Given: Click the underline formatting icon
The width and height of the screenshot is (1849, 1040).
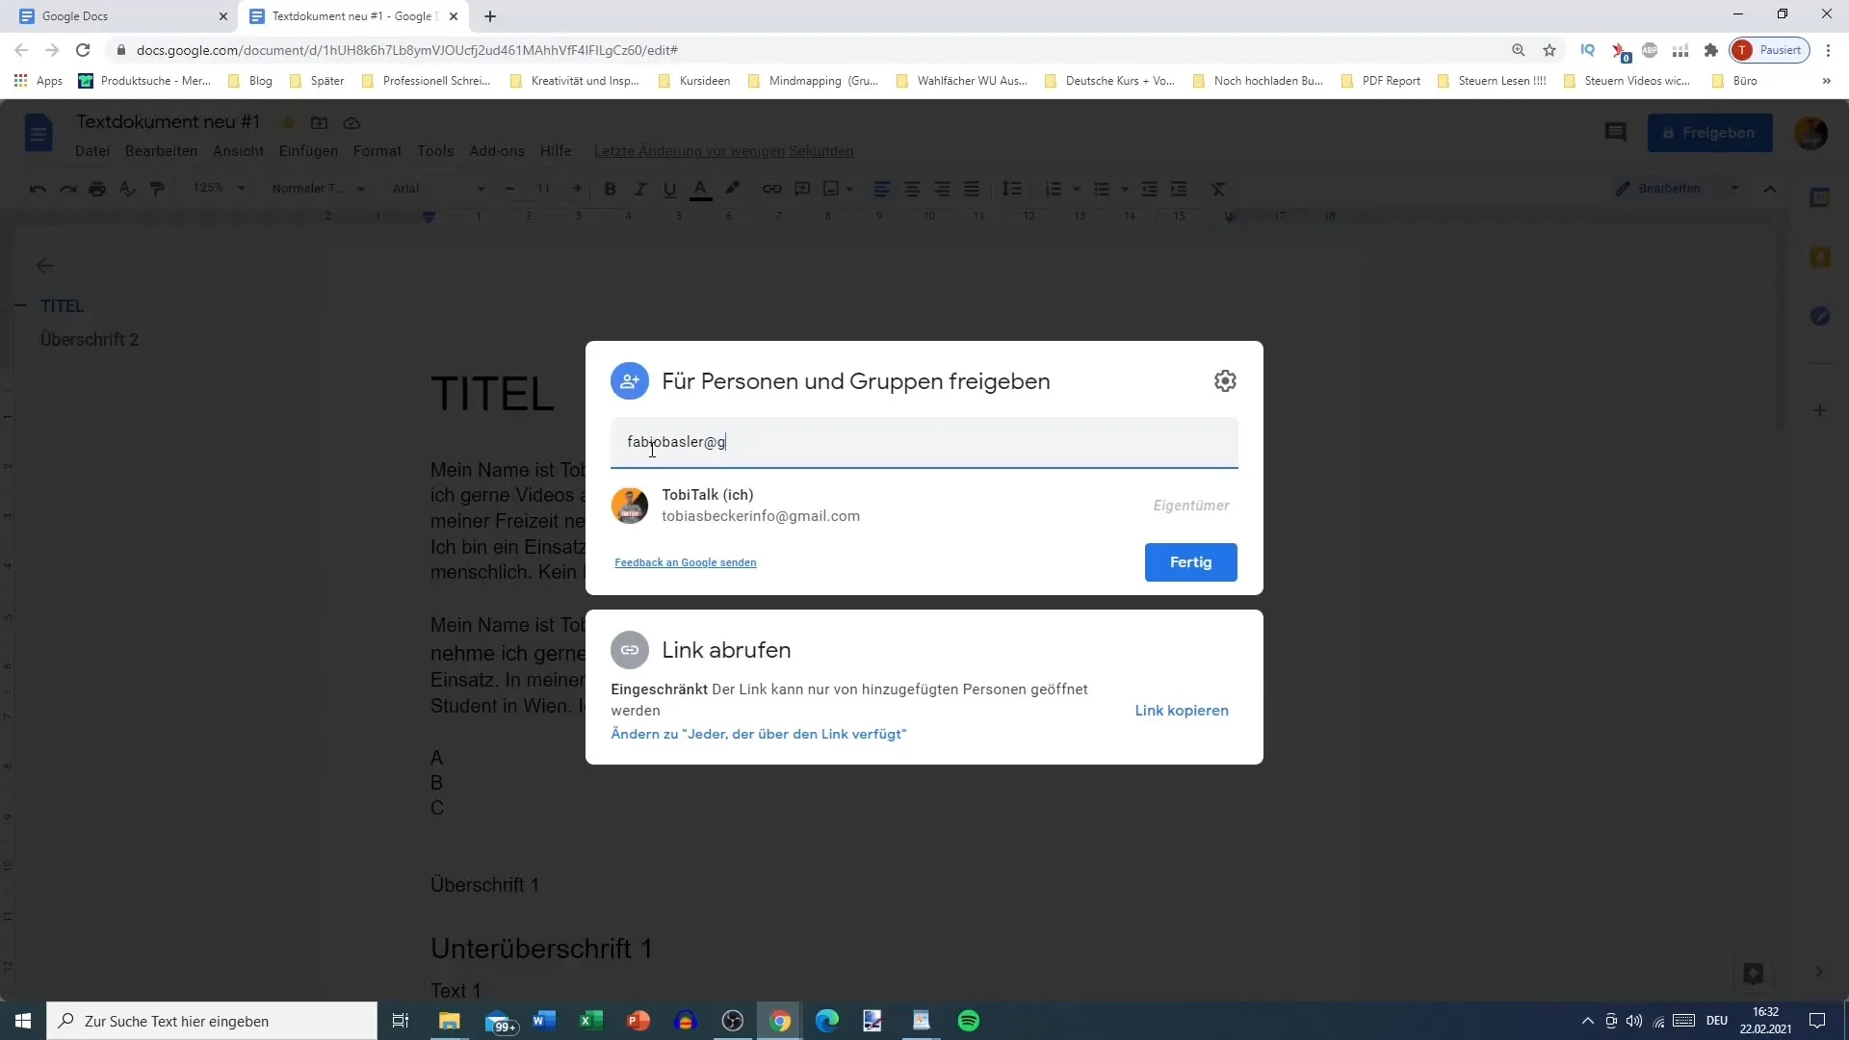Looking at the screenshot, I should pyautogui.click(x=670, y=189).
